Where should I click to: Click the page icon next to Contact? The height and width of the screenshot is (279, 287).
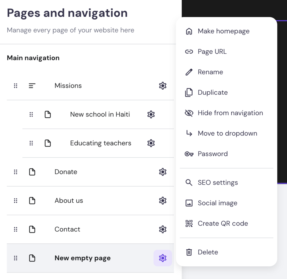(x=32, y=229)
